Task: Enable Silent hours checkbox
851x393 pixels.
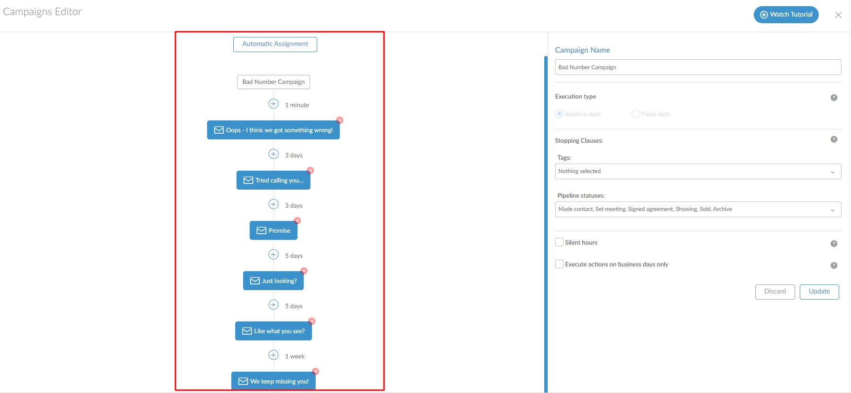Action: (559, 242)
